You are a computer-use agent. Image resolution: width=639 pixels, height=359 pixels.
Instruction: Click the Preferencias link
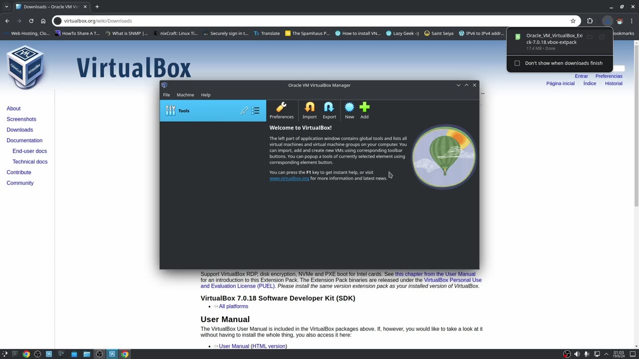[x=609, y=76]
